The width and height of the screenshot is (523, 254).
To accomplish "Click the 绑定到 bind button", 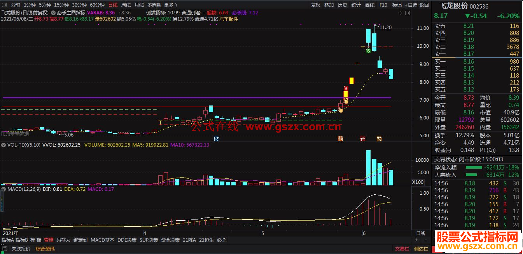I will [x=80, y=240].
